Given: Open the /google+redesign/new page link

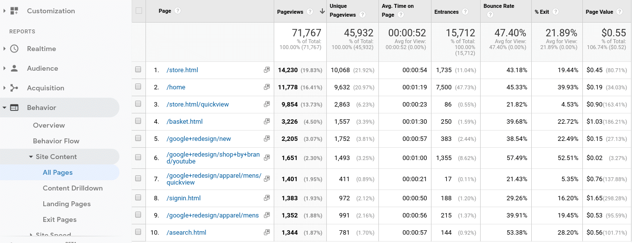Looking at the screenshot, I should [x=199, y=139].
